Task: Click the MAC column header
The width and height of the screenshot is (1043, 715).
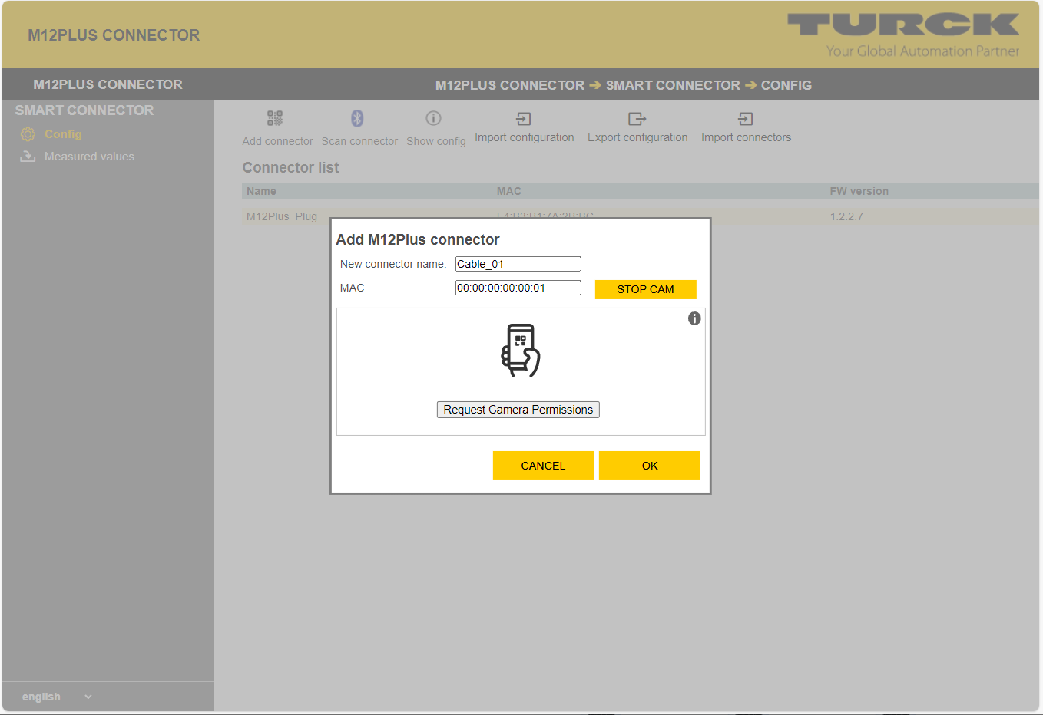Action: 509,191
